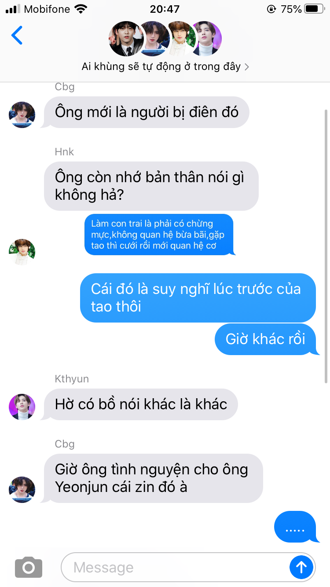Tap the blue send arrow button

301,567
